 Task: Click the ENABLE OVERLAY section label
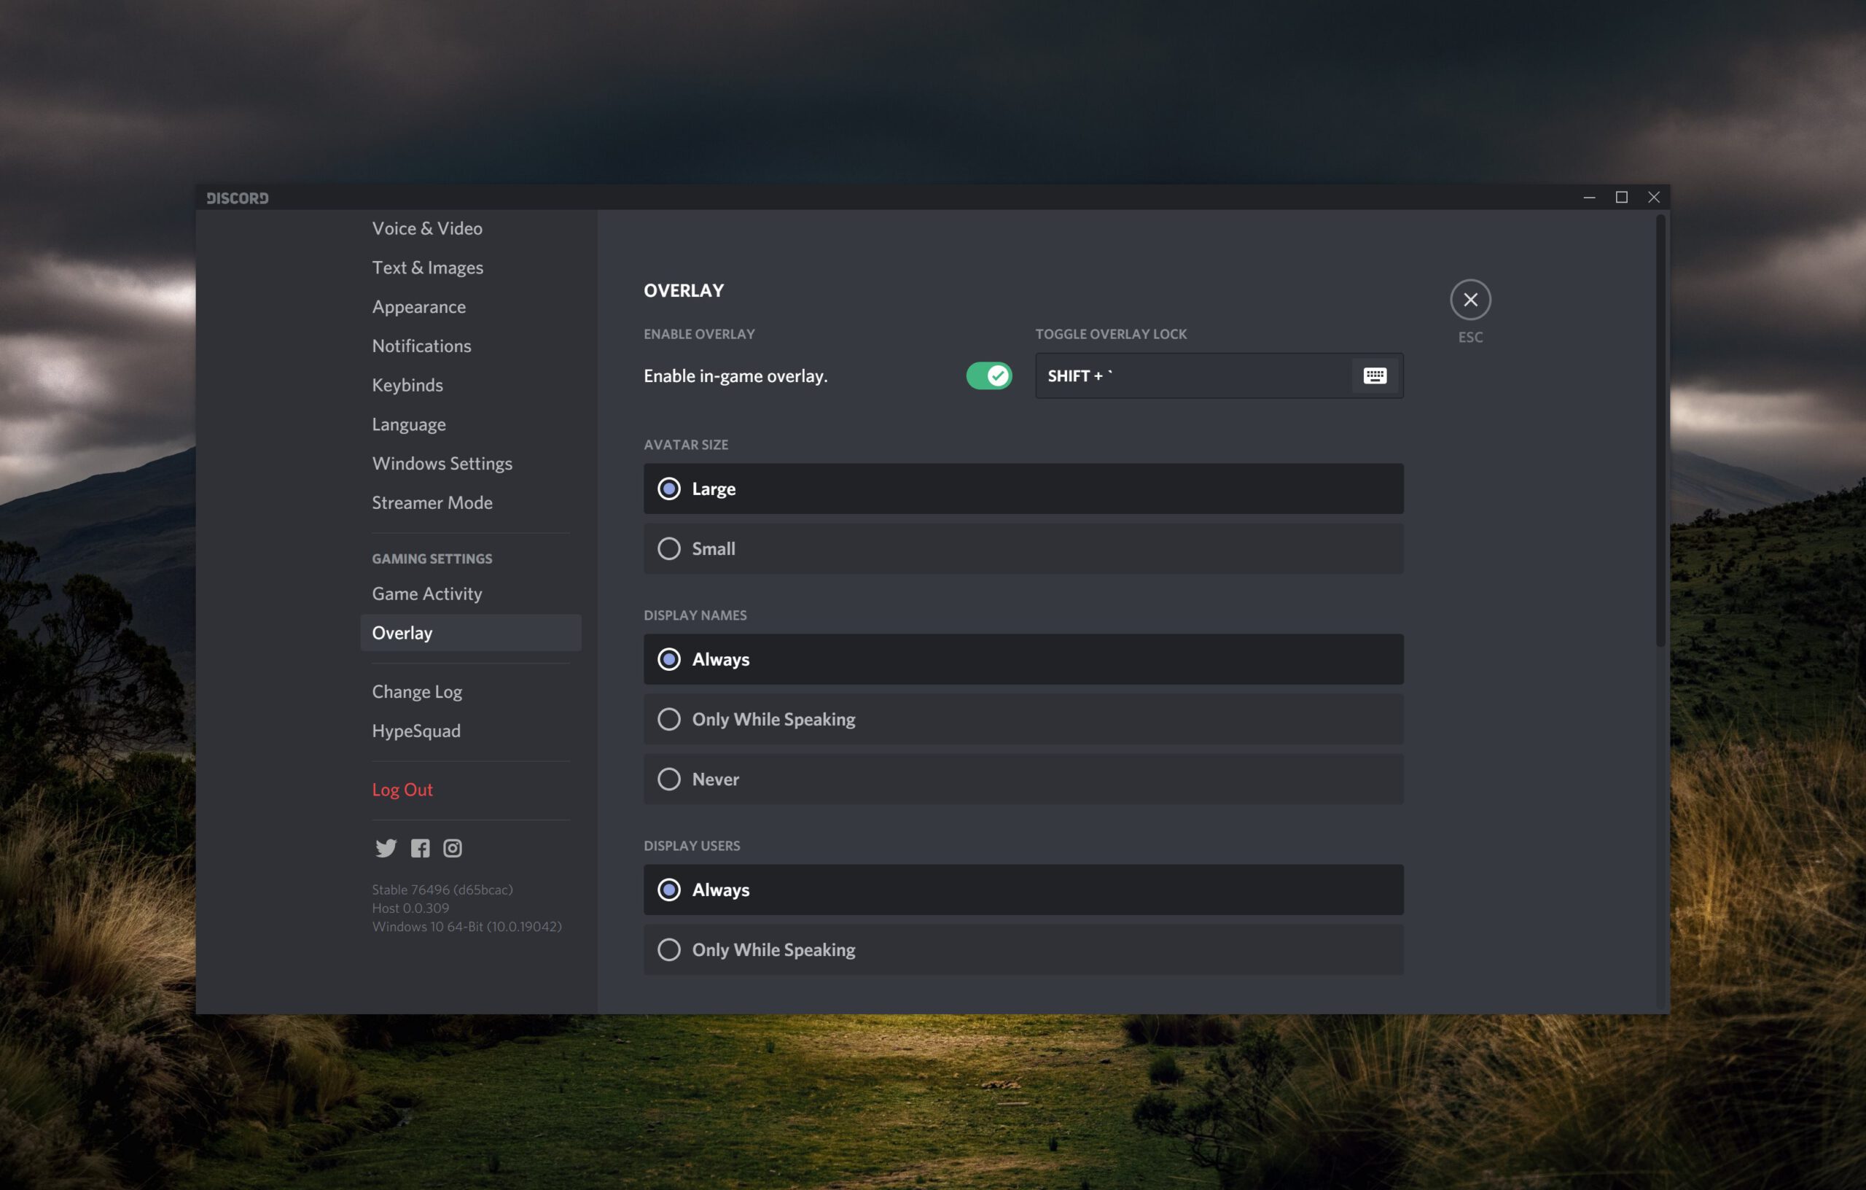(x=699, y=334)
